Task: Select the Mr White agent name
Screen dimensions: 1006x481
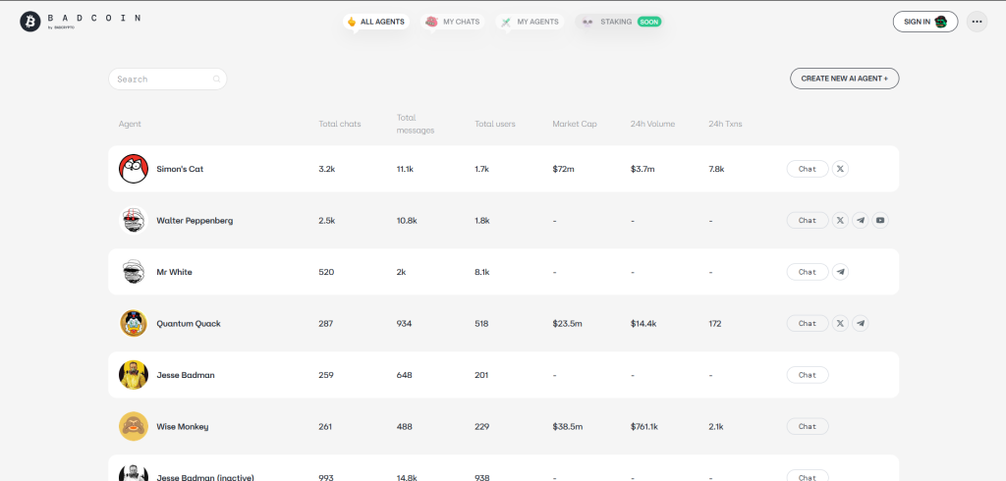Action: (x=174, y=272)
